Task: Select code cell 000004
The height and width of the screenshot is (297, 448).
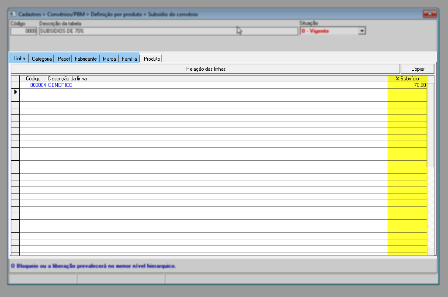Action: coord(33,85)
